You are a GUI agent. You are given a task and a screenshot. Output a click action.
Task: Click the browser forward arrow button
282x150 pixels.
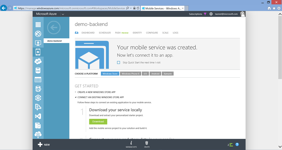pos(10,8)
